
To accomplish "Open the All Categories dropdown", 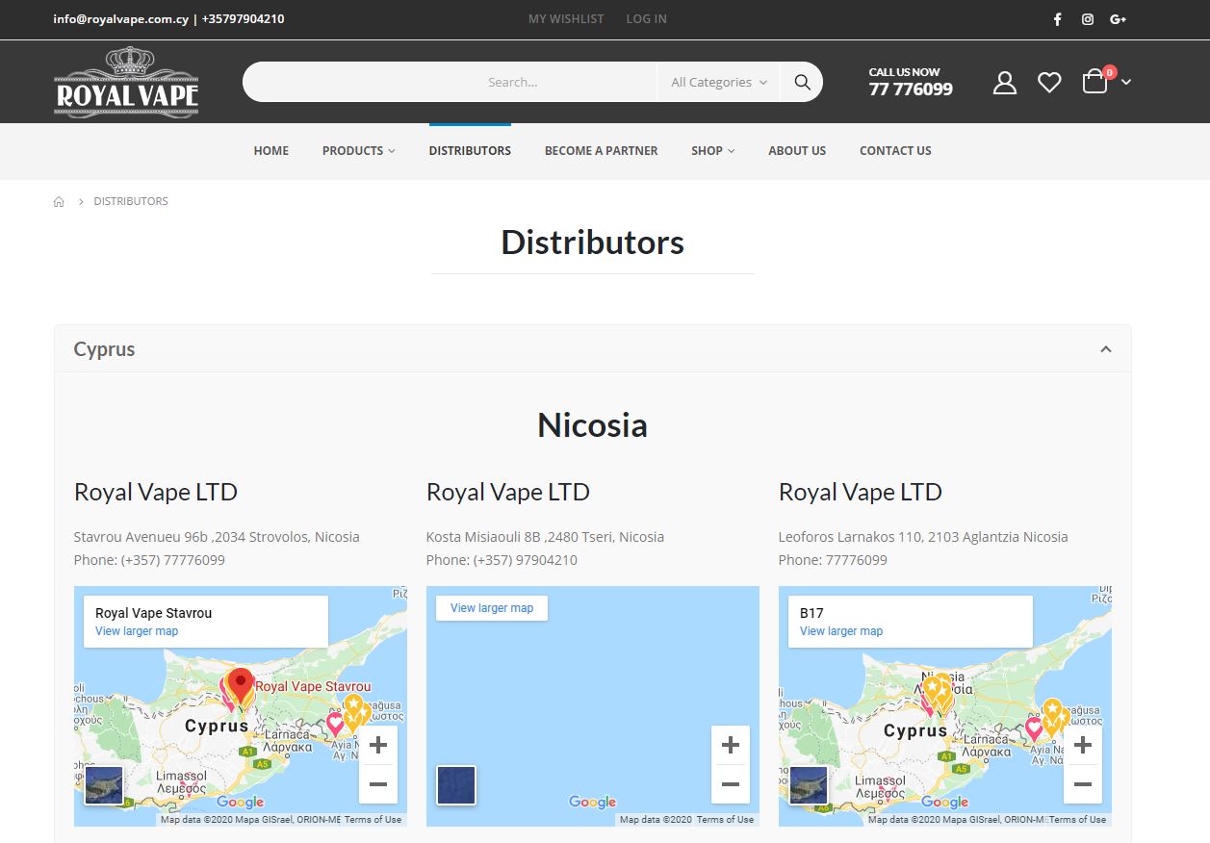I will [x=718, y=83].
